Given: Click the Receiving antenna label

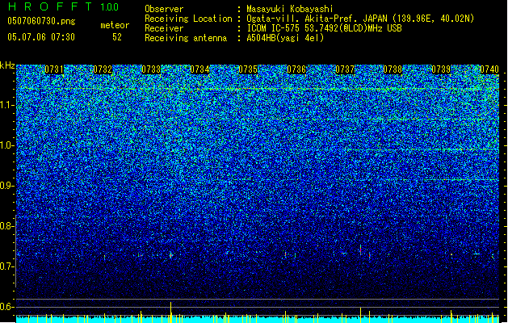Looking at the screenshot, I should [x=186, y=38].
